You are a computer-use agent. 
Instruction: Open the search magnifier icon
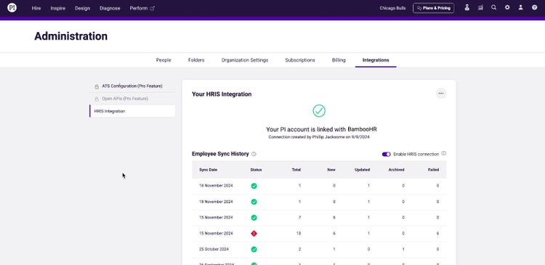(x=493, y=8)
